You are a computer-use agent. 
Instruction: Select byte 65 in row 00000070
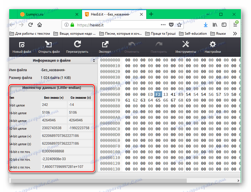click(158, 100)
